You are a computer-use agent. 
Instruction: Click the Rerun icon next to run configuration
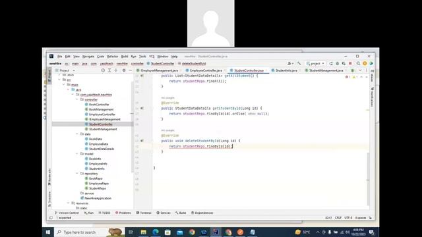[331, 63]
